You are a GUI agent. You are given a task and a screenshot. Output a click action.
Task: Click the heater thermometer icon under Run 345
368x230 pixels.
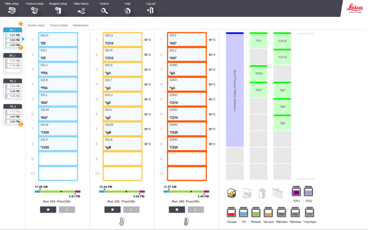pos(121,221)
